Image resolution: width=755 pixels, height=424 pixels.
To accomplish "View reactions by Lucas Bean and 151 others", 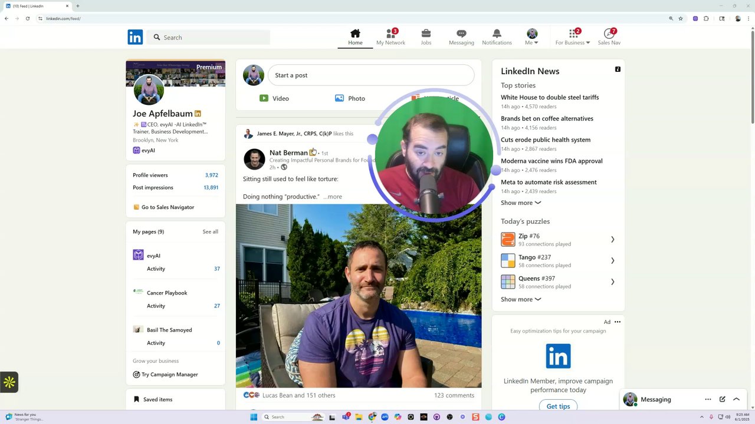I will click(298, 395).
